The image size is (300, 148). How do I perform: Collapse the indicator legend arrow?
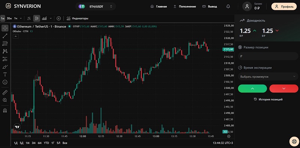pos(16,36)
